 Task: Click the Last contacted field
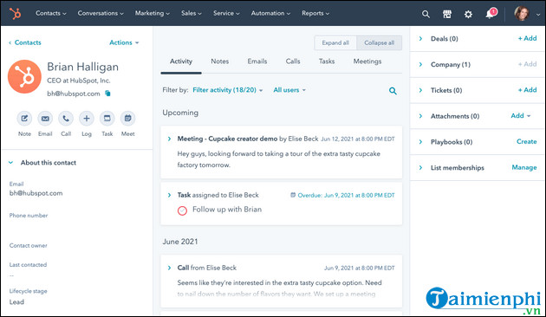click(x=28, y=265)
